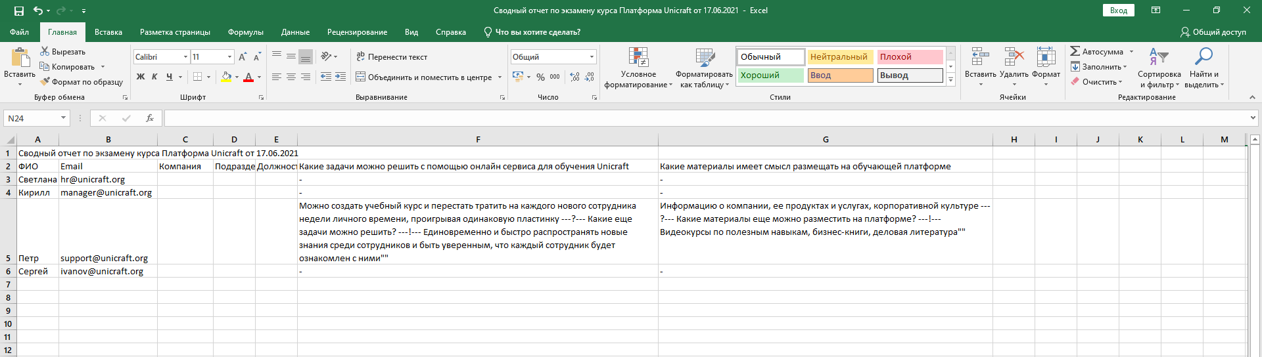This screenshot has width=1262, height=357.
Task: Toggle bold formatting (Ж)
Action: pyautogui.click(x=140, y=77)
